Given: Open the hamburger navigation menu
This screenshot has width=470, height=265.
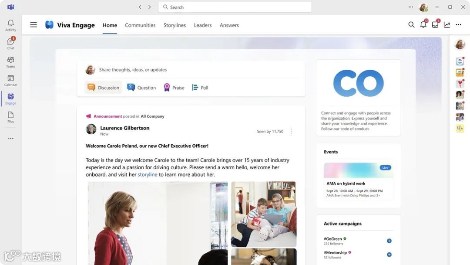Looking at the screenshot, I should (x=34, y=25).
